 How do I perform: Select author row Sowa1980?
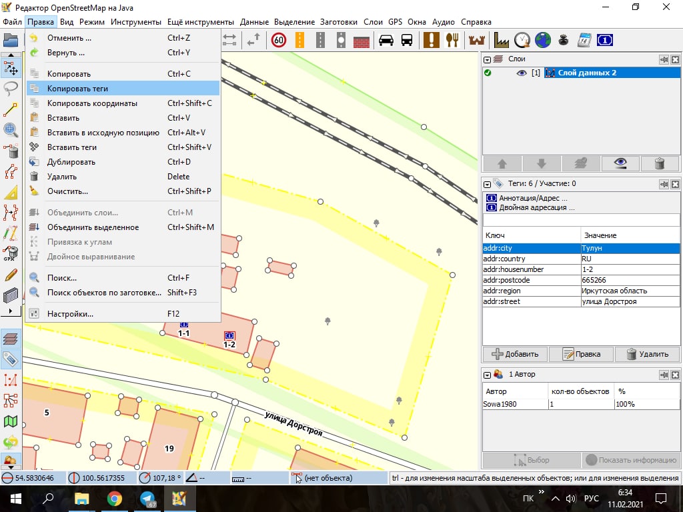click(581, 404)
